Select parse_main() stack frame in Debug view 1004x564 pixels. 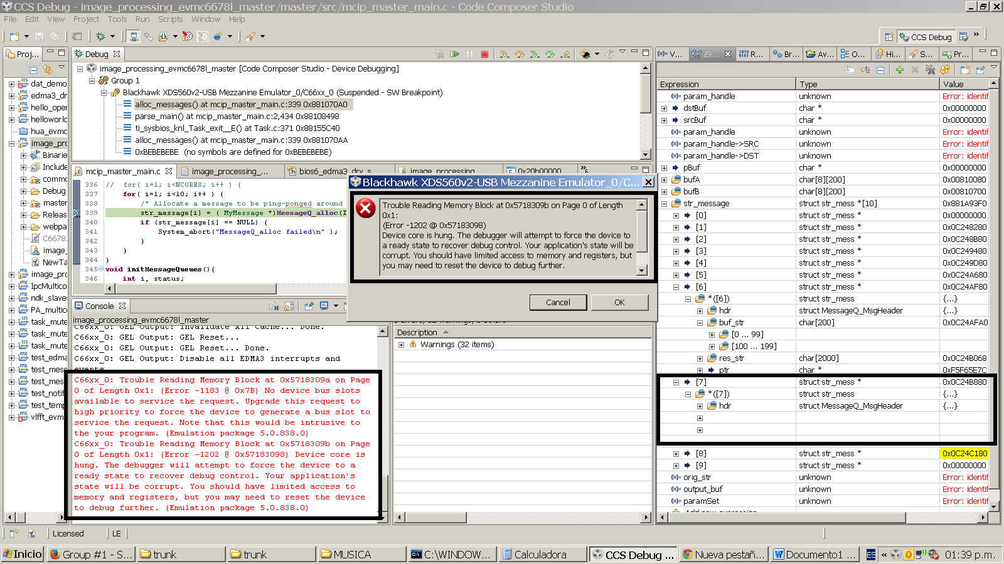[x=237, y=117]
